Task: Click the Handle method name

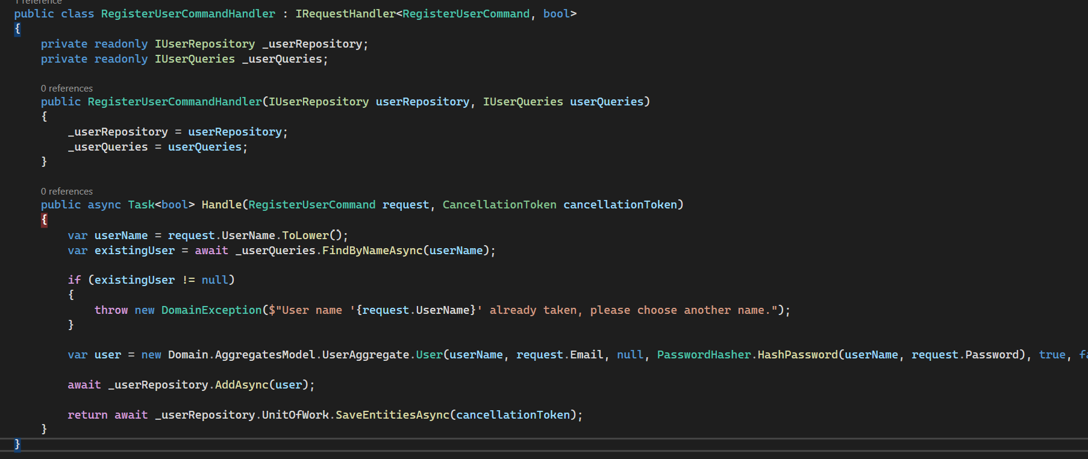Action: click(222, 205)
